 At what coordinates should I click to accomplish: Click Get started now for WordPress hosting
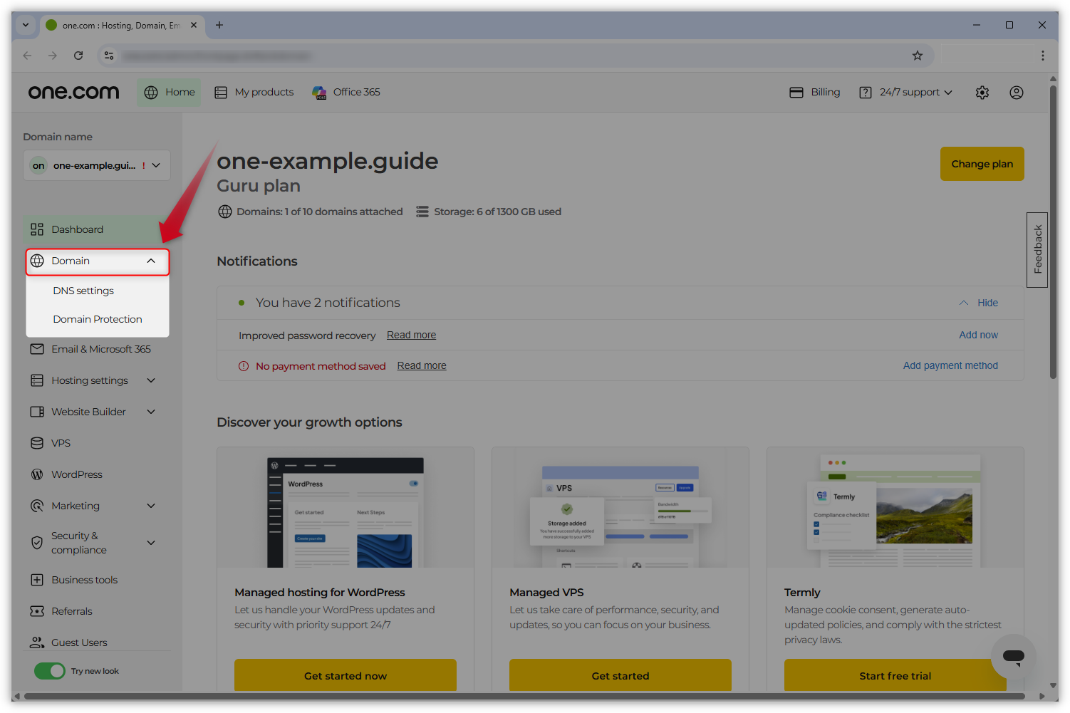pos(346,675)
